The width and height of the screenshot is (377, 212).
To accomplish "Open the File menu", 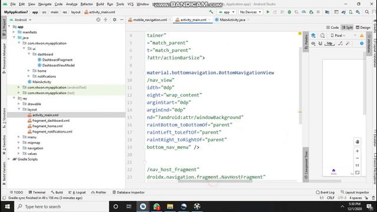I will [x=13, y=4].
